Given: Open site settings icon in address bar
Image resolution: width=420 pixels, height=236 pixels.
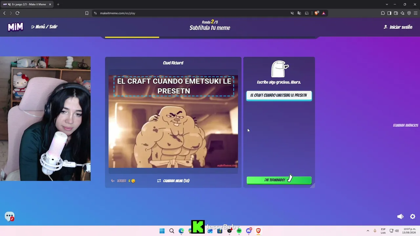Looking at the screenshot, I should pos(95,13).
